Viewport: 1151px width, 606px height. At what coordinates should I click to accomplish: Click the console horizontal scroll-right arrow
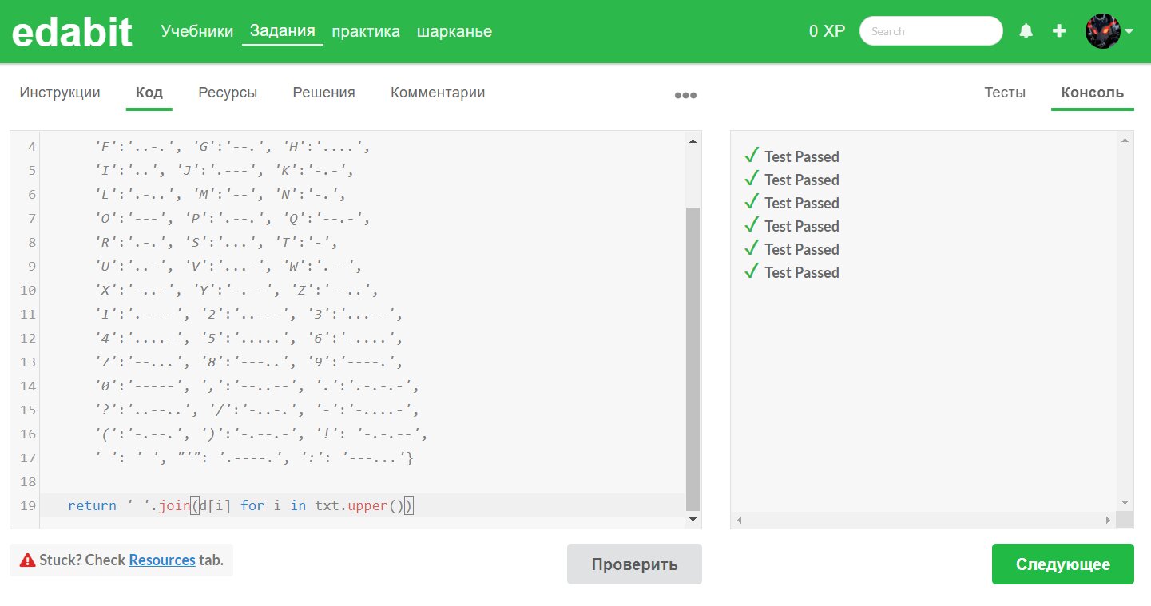tap(1108, 520)
